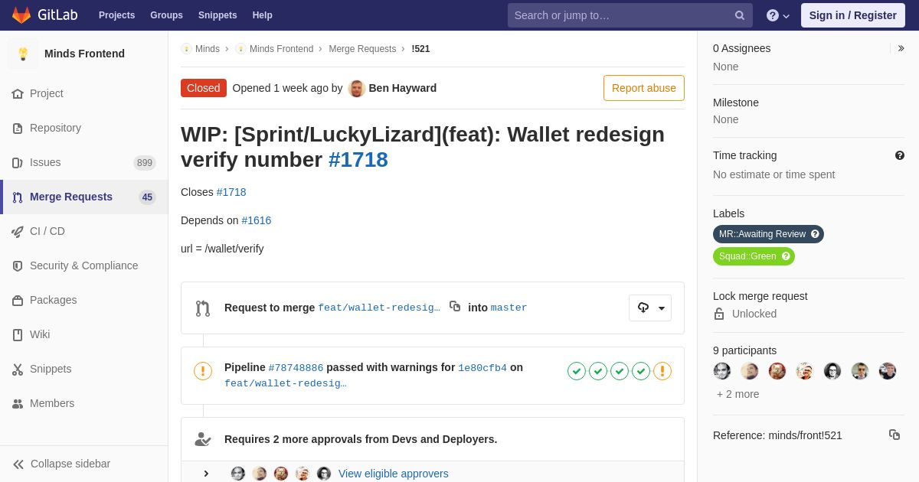
Task: Open Time tracking help icon
Action: point(900,155)
